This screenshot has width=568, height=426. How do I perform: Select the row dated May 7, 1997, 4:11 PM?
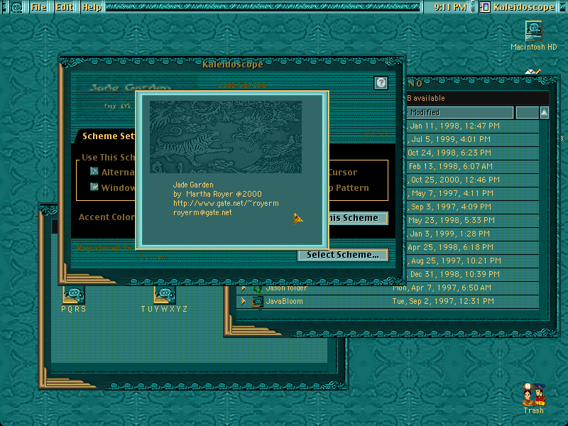[x=472, y=193]
